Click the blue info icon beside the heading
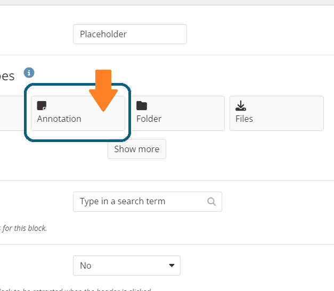Viewport: 334px width, 291px height. click(x=29, y=73)
